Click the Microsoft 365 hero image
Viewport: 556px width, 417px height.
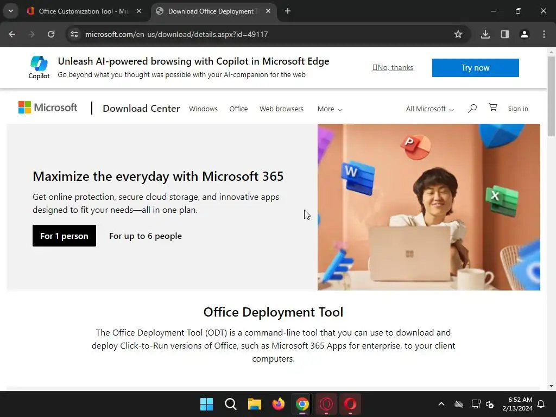(429, 207)
